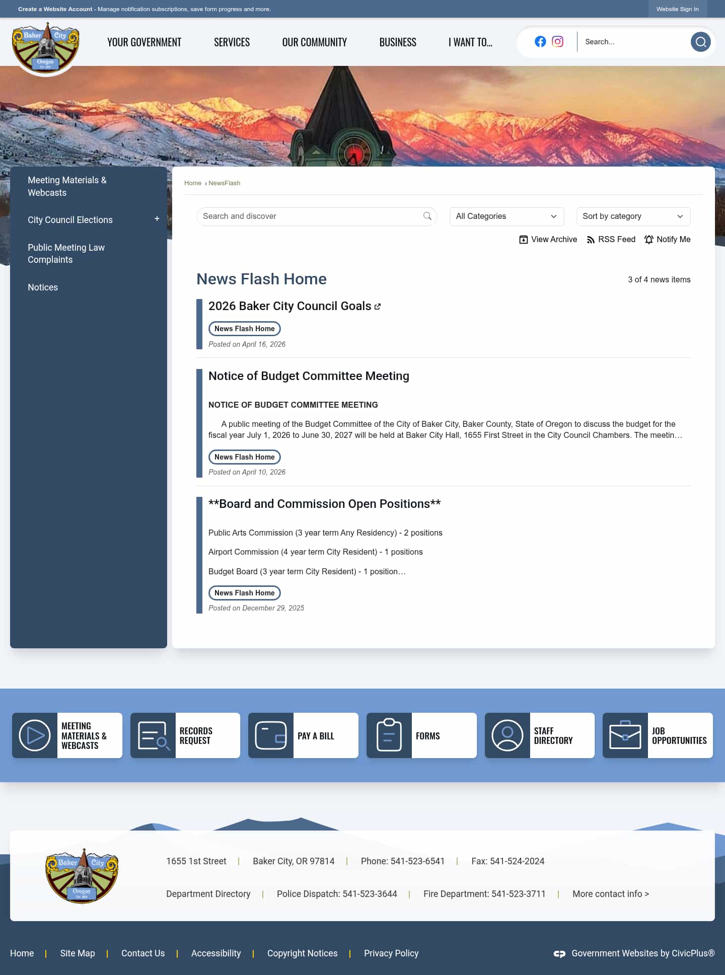Click City Council Elections sidebar link
This screenshot has width=725, height=975.
coord(70,220)
